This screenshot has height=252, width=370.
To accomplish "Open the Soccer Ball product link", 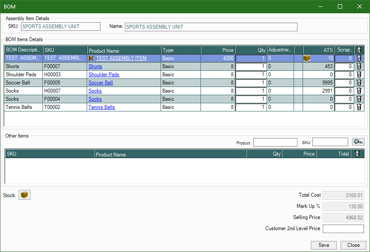I will coord(100,83).
